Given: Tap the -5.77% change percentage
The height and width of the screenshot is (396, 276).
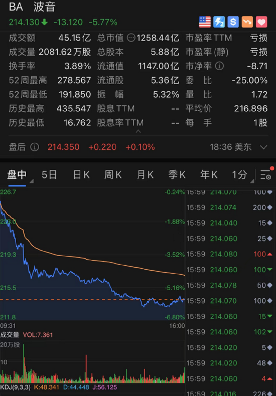Looking at the screenshot, I should (103, 23).
